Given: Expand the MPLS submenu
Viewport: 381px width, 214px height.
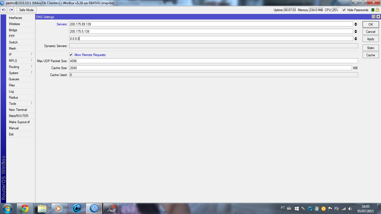Looking at the screenshot, I should pyautogui.click(x=21, y=61).
